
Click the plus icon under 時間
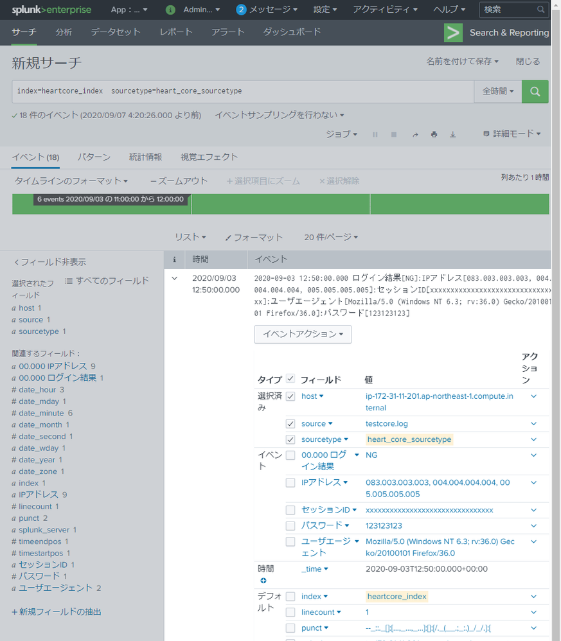pyautogui.click(x=263, y=581)
